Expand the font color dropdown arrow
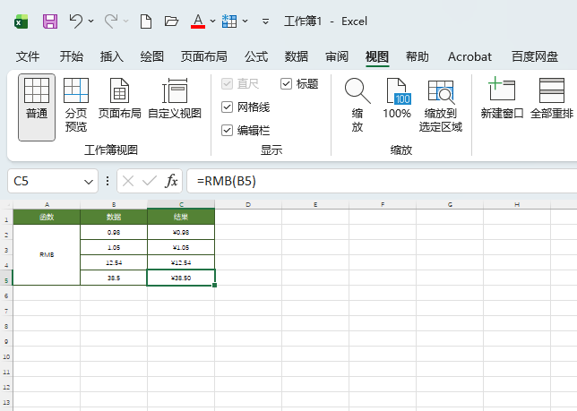The height and width of the screenshot is (411, 577). pyautogui.click(x=212, y=21)
